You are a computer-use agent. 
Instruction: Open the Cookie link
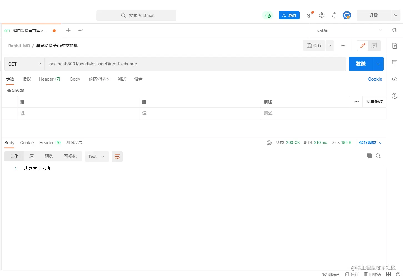375,79
